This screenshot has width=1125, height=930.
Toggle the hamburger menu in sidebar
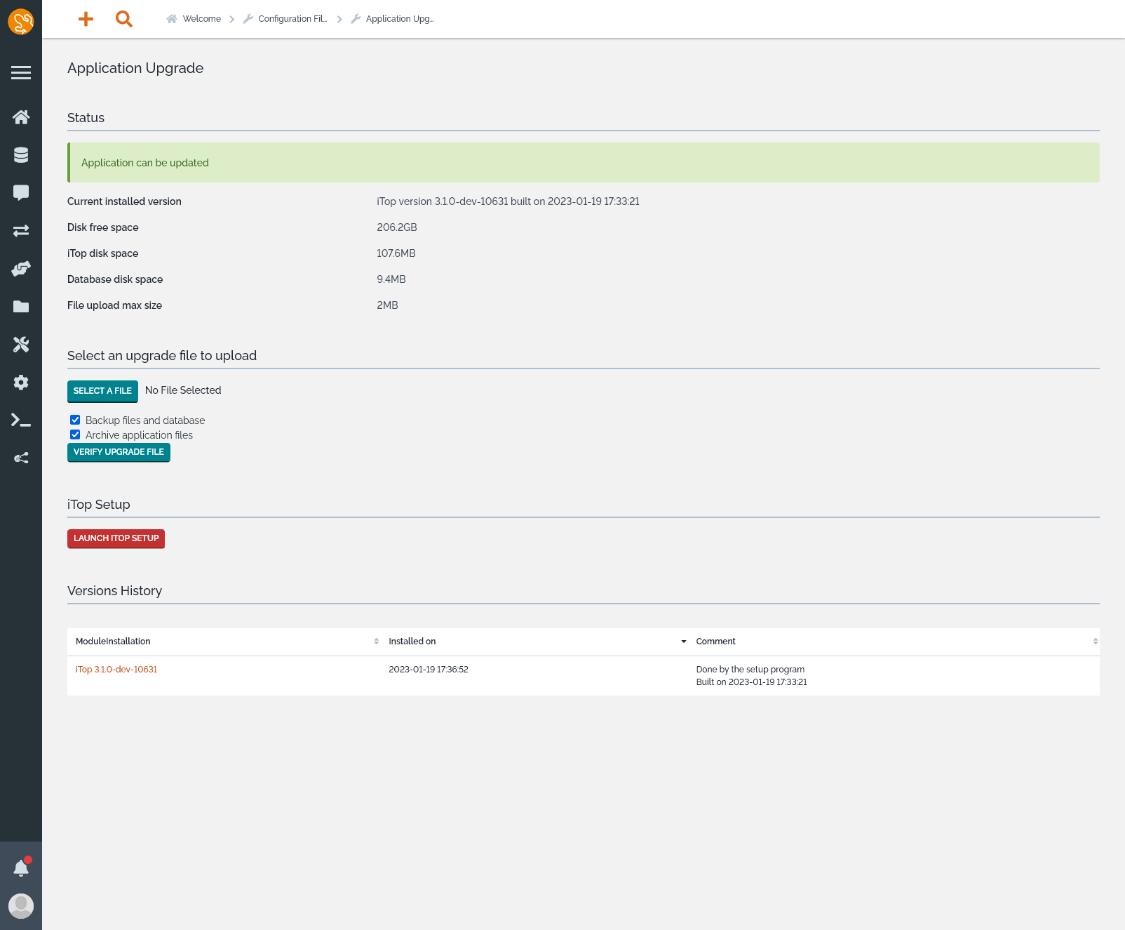[21, 73]
